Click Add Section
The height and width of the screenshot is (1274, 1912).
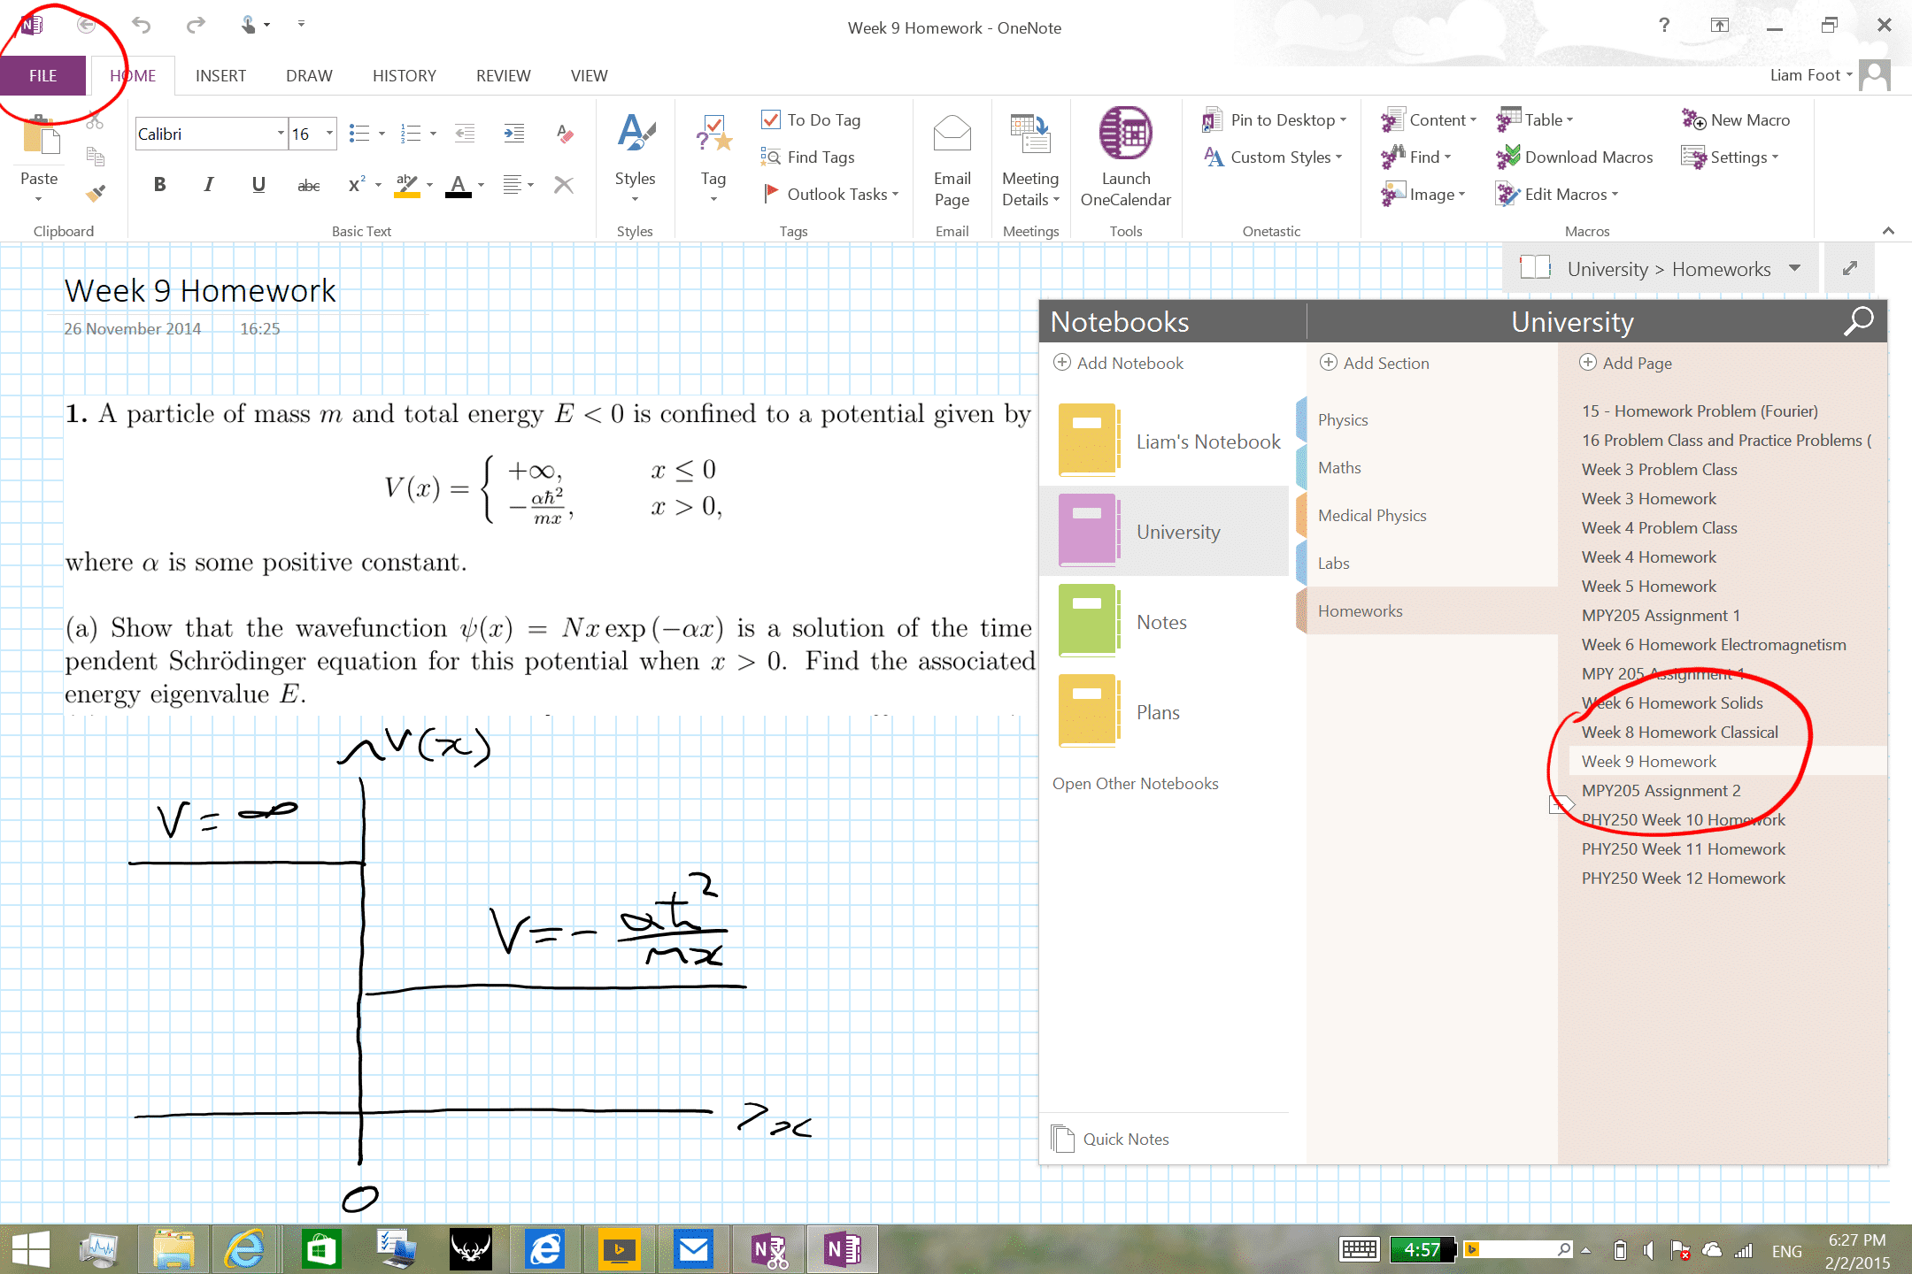[1375, 363]
